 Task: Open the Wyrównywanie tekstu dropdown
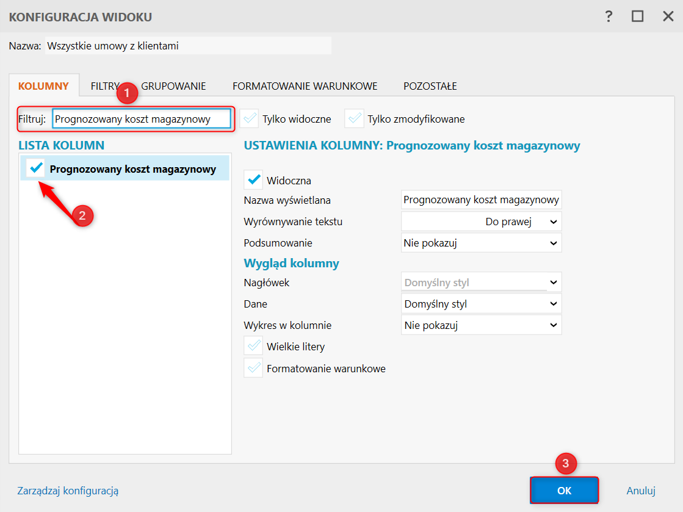point(481,222)
